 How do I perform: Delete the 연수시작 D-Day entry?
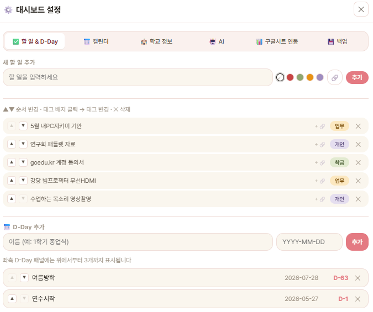(x=358, y=299)
